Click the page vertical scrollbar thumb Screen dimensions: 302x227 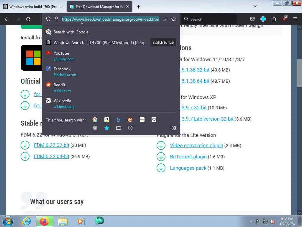299,73
